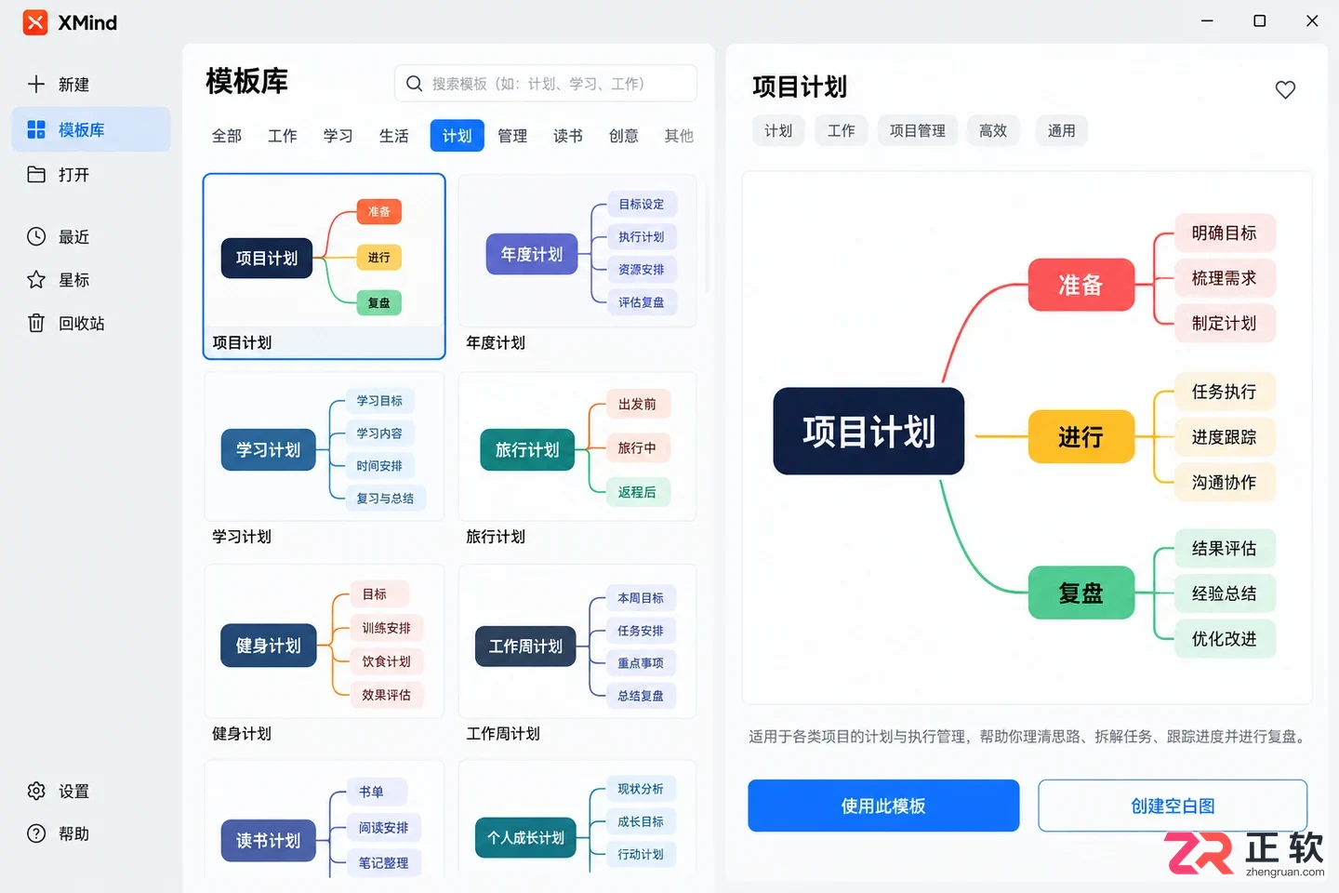Image resolution: width=1339 pixels, height=893 pixels.
Task: Click the search templates input field
Action: pyautogui.click(x=546, y=84)
